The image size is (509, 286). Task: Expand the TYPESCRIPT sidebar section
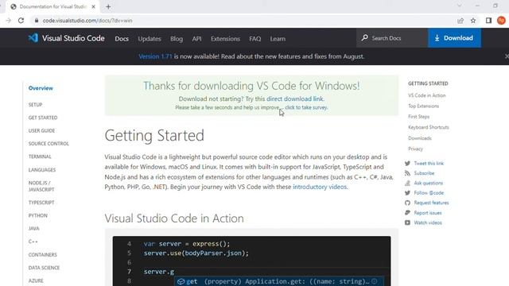pos(41,203)
